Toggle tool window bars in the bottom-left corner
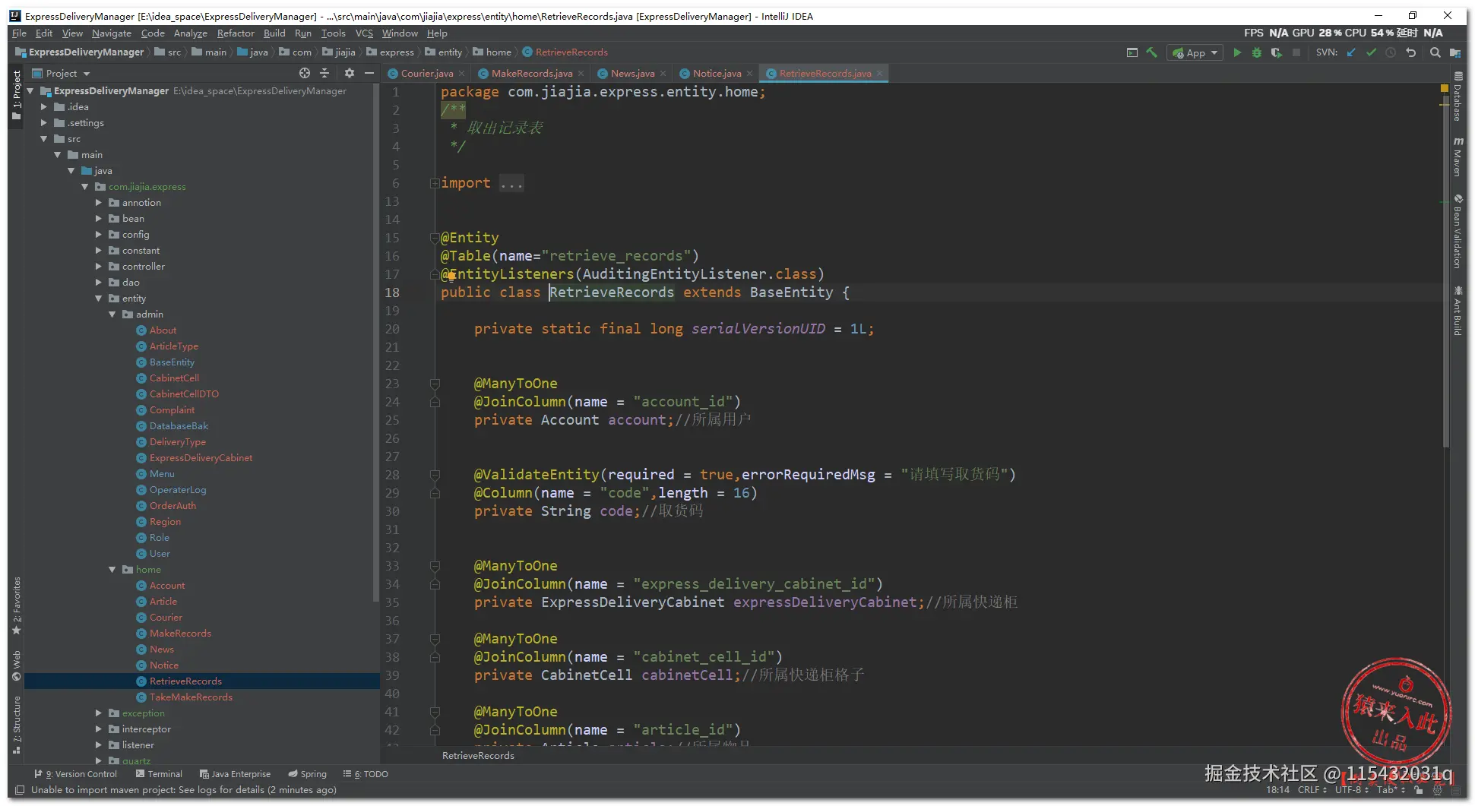This screenshot has height=806, width=1475. coord(20,790)
